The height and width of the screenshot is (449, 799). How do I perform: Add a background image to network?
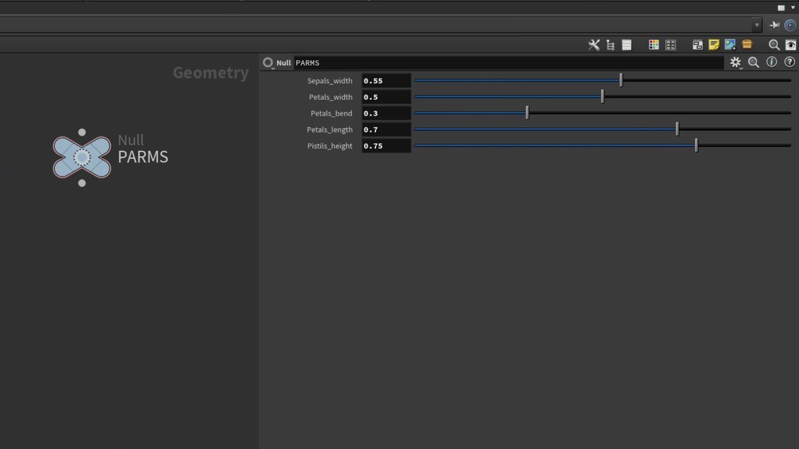(730, 45)
